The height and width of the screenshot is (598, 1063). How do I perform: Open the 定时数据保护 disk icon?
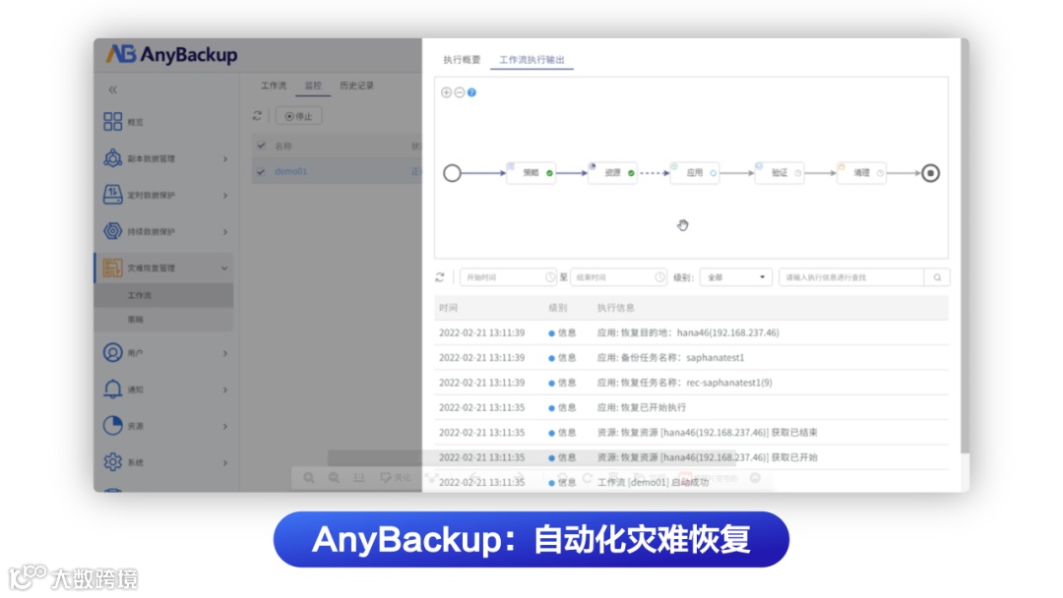pyautogui.click(x=112, y=195)
